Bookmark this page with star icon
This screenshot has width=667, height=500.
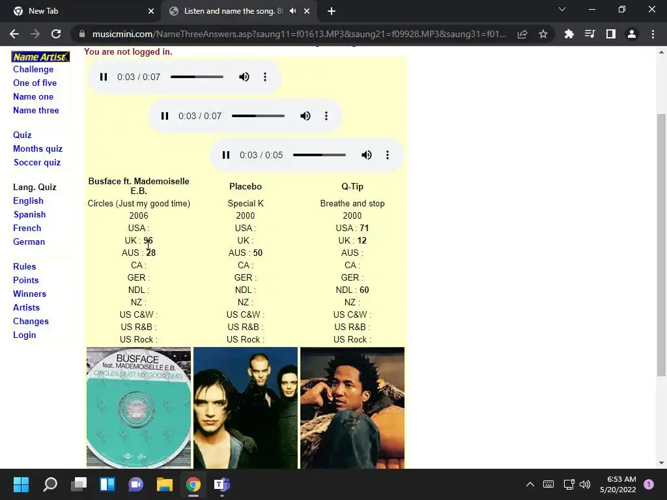click(543, 34)
